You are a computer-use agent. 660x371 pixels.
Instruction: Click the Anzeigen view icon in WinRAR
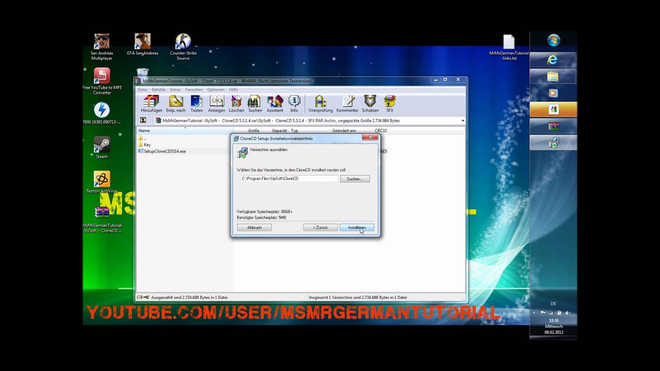pyautogui.click(x=217, y=104)
